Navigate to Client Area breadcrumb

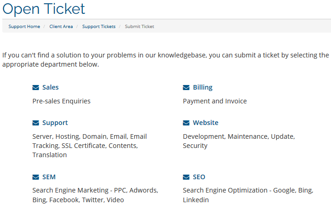coord(61,27)
